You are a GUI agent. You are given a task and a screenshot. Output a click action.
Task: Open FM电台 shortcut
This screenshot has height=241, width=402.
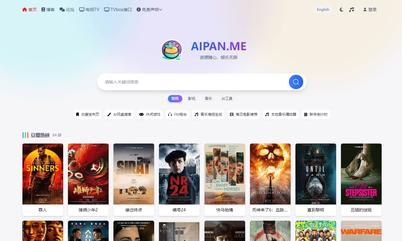pyautogui.click(x=178, y=115)
